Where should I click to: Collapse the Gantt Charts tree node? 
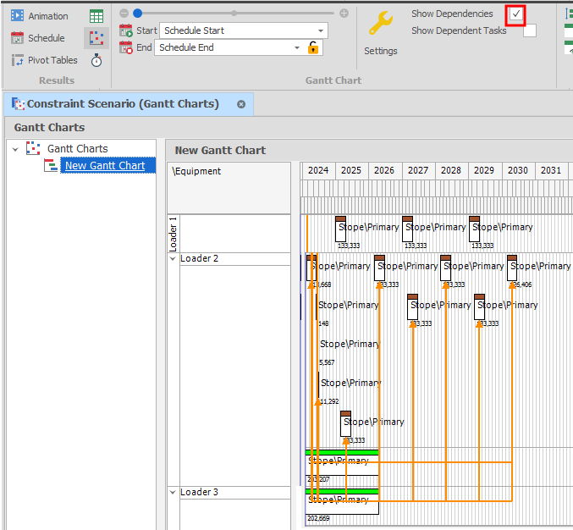[15, 149]
